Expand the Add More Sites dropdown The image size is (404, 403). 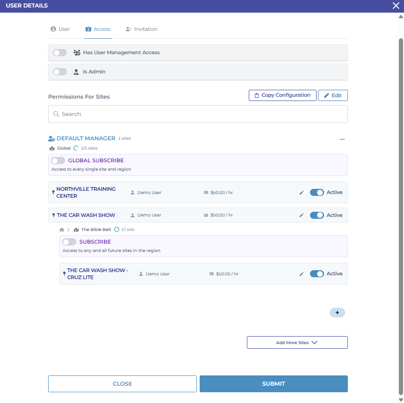(297, 343)
